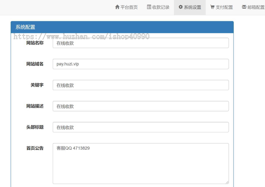Viewport: 265px width, 187px height.
Task: Focus the 关键字 text box
Action: tap(140, 85)
